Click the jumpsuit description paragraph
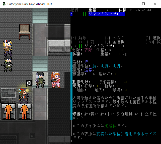Image resolution: width=161 pixels, height=144 pixels. pyautogui.click(x=115, y=102)
